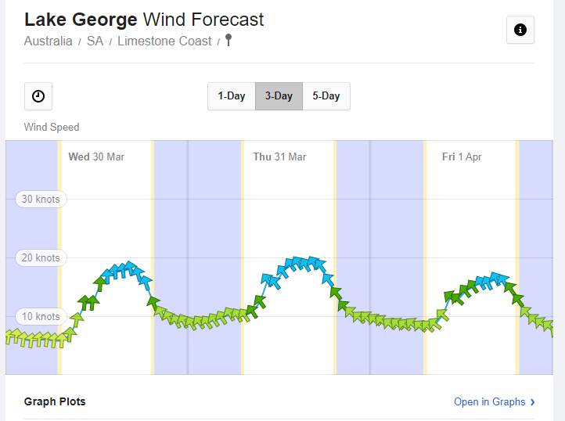Select the 1-Day forecast tab
565x421 pixels.
[232, 96]
